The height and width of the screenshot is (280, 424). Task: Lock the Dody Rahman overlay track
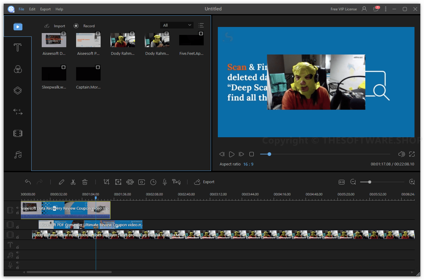point(17,237)
